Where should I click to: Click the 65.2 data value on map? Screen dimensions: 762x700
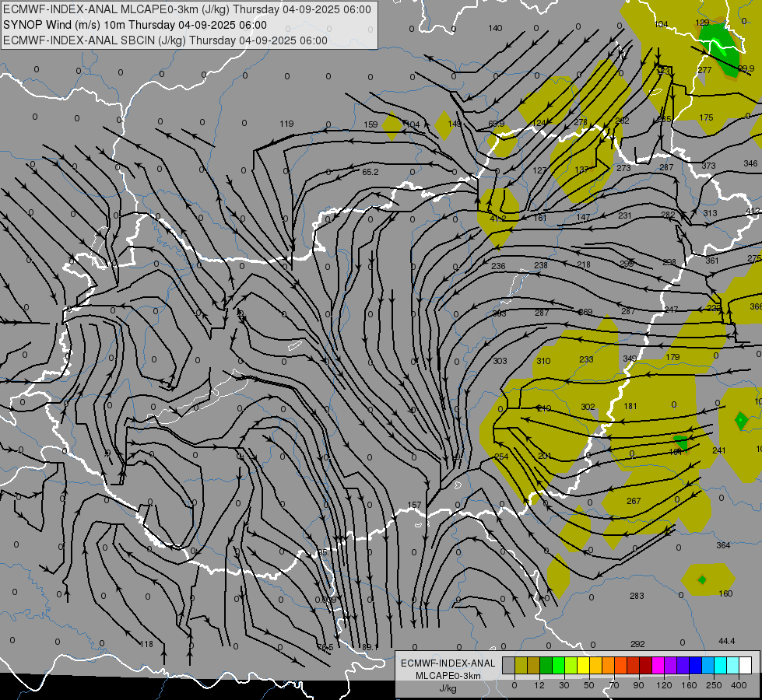[370, 172]
